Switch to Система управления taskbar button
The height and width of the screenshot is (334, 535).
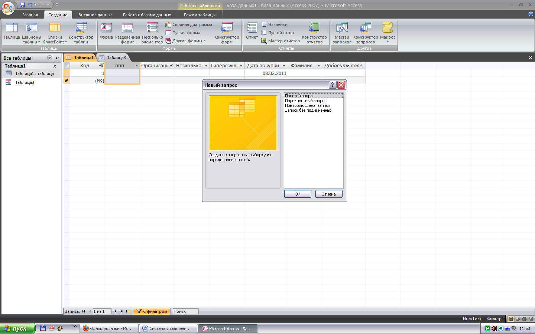(169, 328)
